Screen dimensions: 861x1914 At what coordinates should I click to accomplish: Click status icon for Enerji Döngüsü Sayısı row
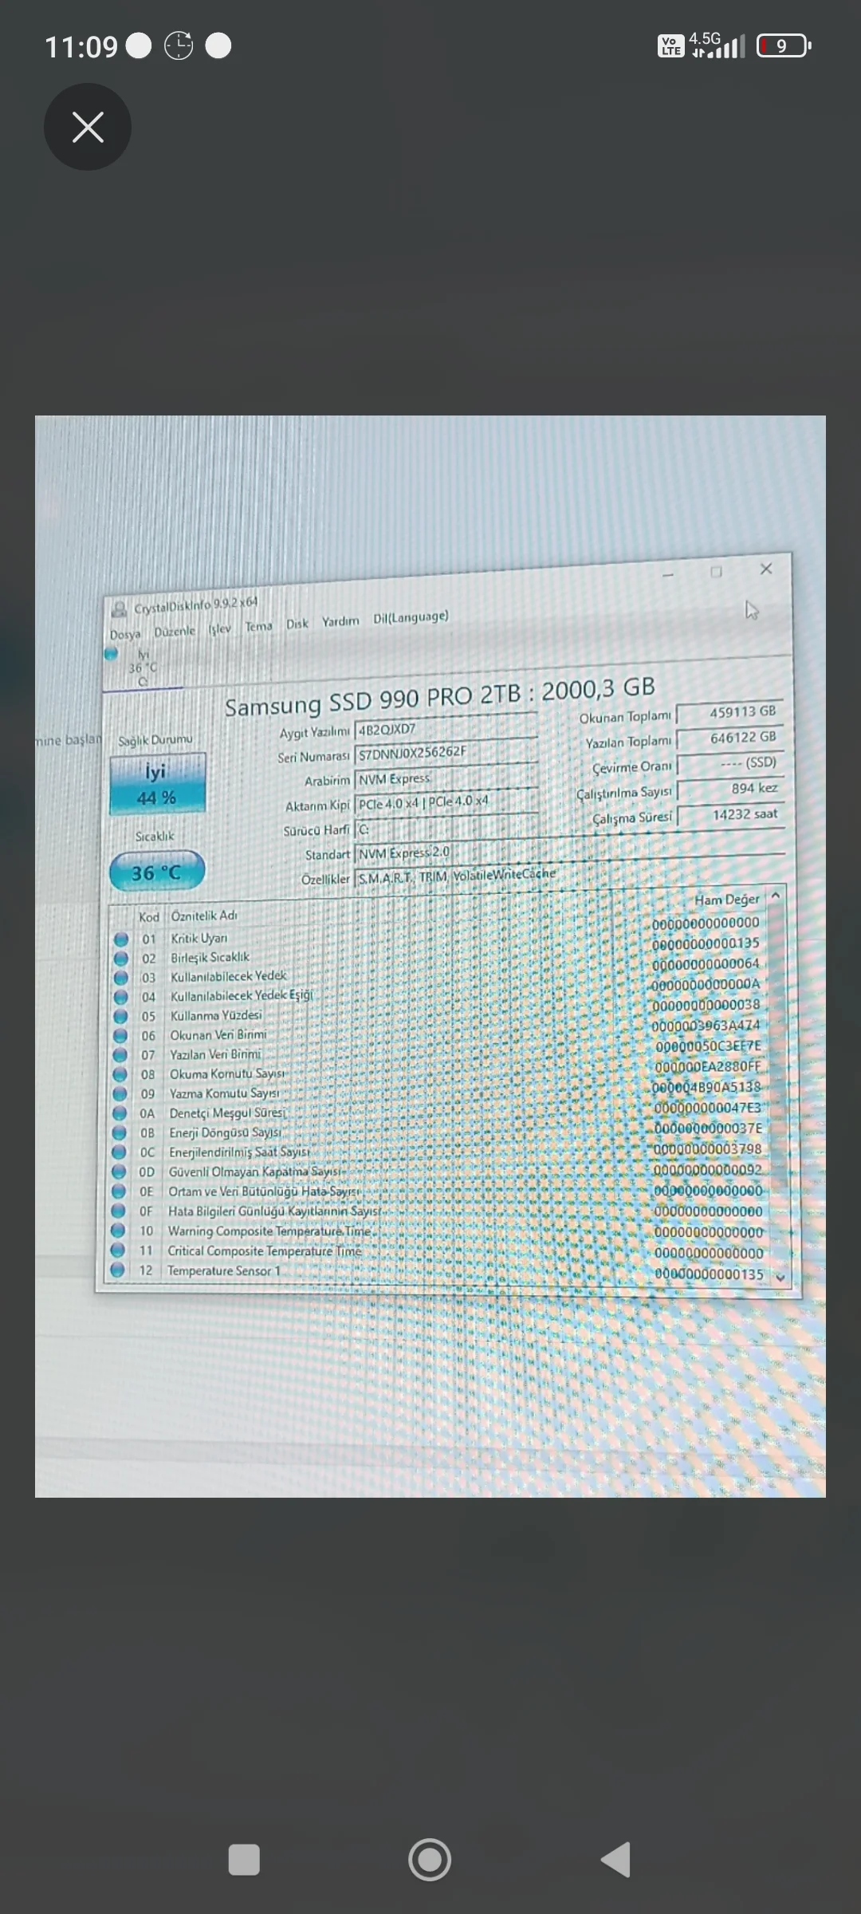(x=119, y=1132)
